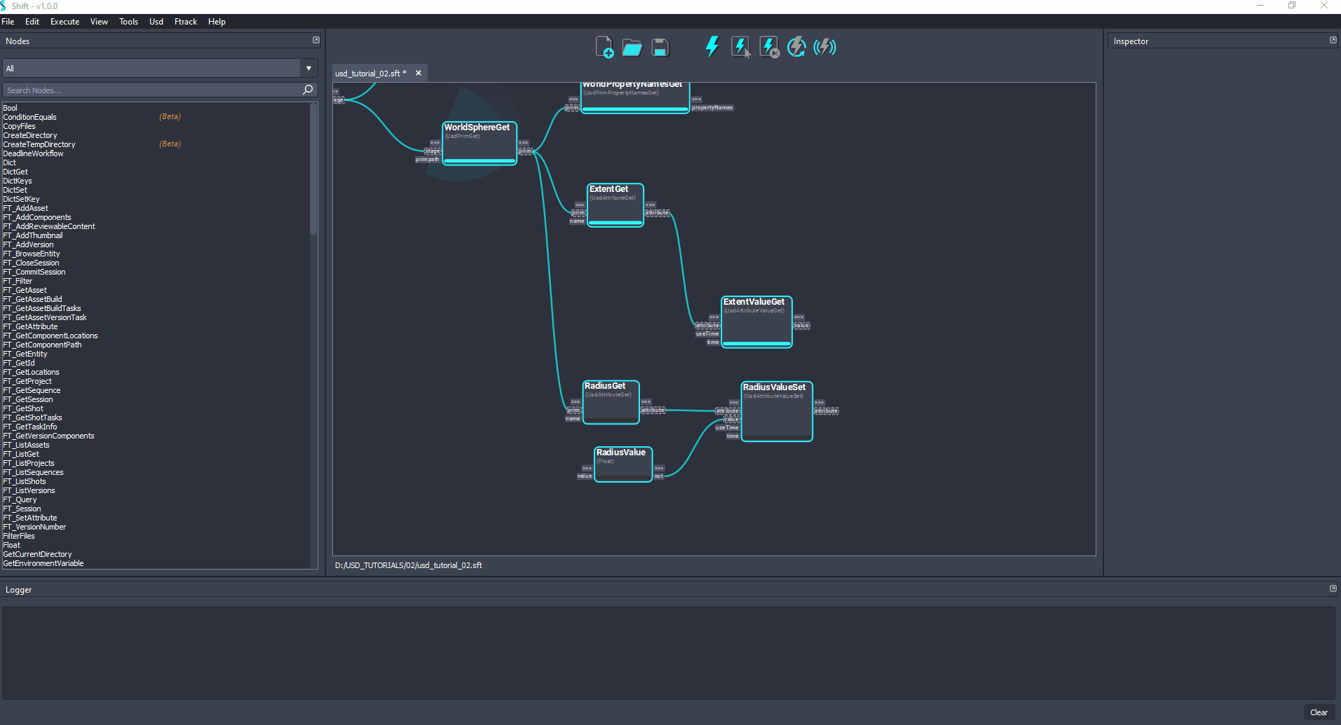Click the re-execute refresh lightning icon

797,46
